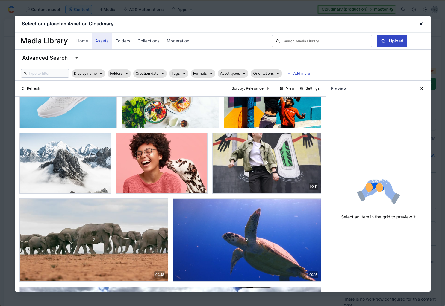Image resolution: width=445 pixels, height=306 pixels.
Task: Toggle sort direction arrow next to Relevance
Action: [268, 88]
